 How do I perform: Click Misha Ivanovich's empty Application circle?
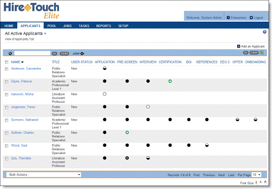104,94
